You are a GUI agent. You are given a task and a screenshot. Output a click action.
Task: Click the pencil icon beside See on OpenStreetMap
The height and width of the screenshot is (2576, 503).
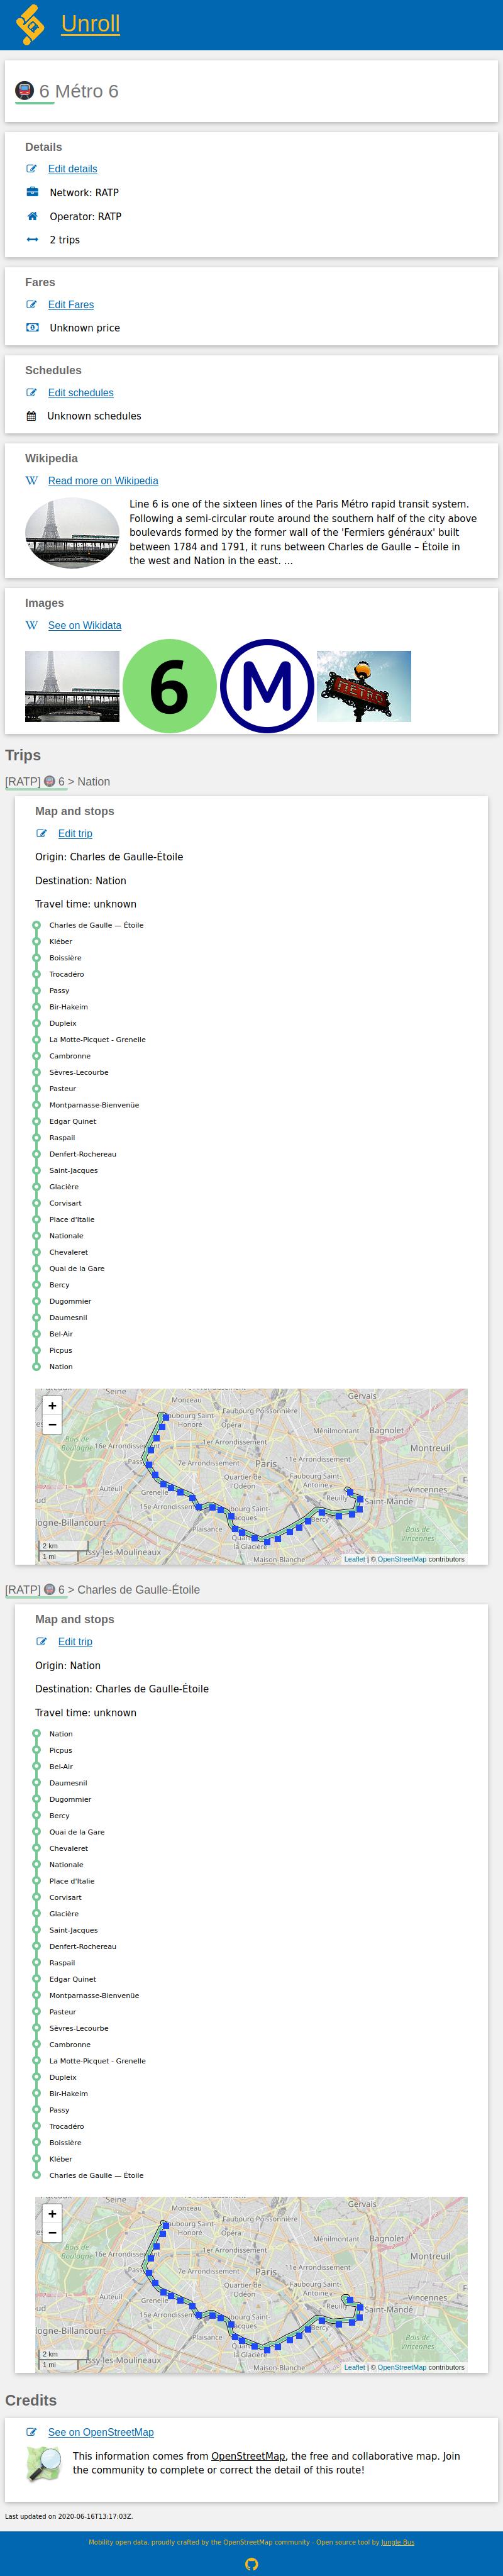[32, 2433]
